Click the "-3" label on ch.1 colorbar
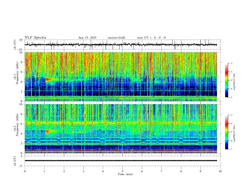This screenshot has height=192, width=248. pyautogui.click(x=231, y=63)
